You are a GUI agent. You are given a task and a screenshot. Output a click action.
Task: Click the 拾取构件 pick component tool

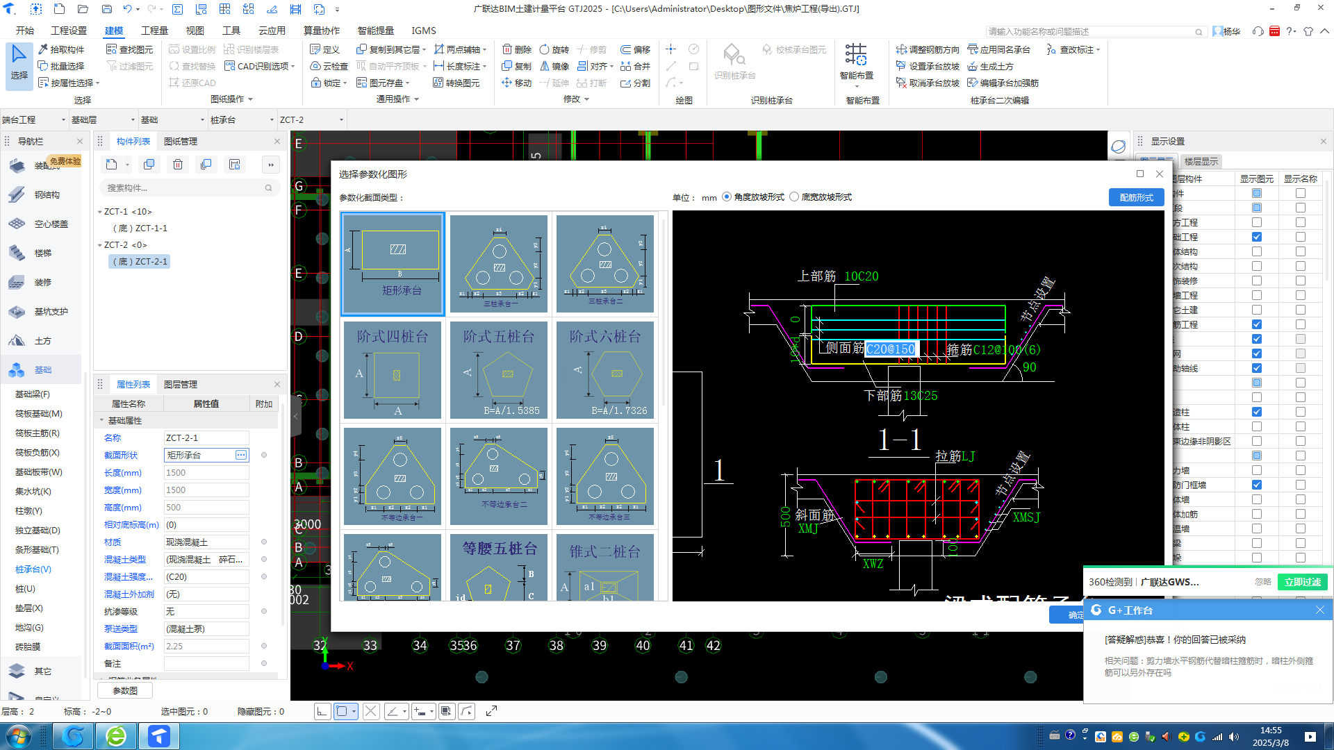pyautogui.click(x=61, y=49)
